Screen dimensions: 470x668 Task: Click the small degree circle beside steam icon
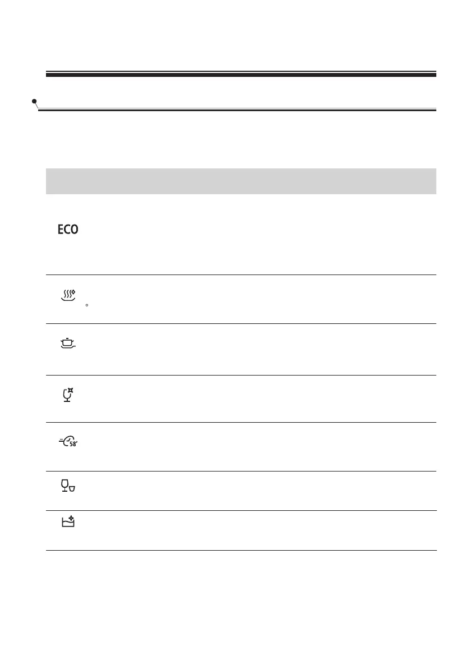coord(87,305)
